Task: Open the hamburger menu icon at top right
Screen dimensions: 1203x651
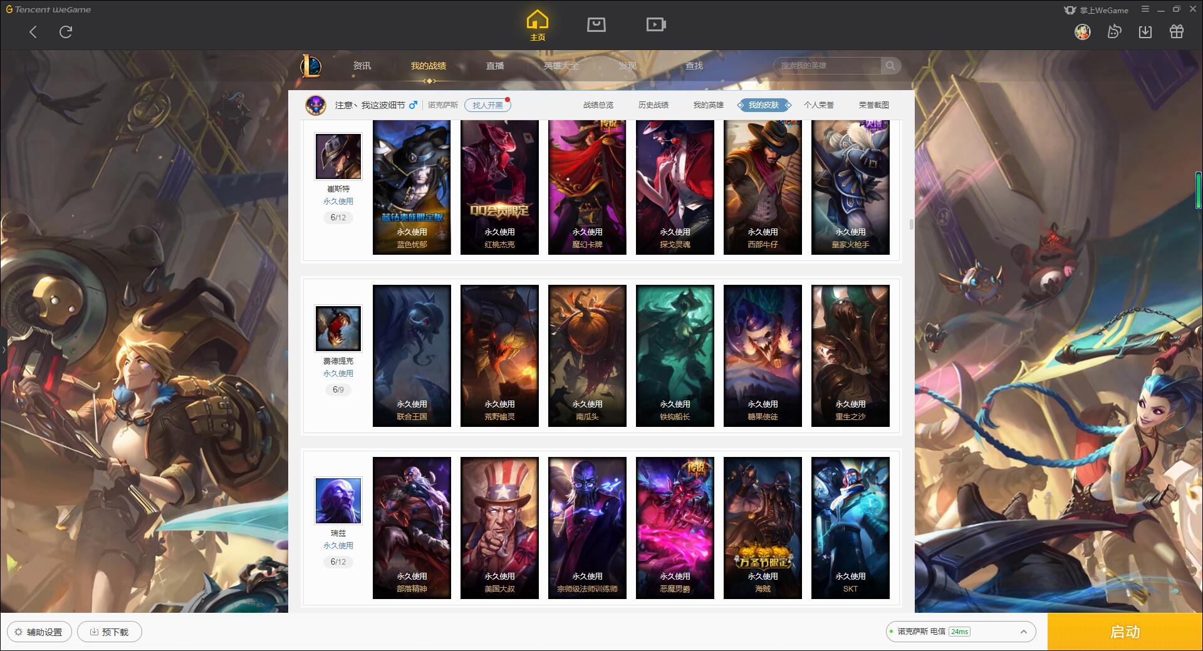Action: pyautogui.click(x=1145, y=9)
